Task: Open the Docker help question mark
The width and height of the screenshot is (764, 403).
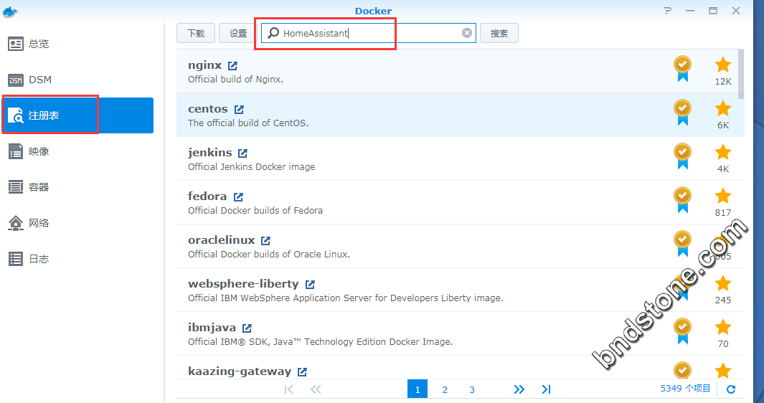Action: click(668, 11)
